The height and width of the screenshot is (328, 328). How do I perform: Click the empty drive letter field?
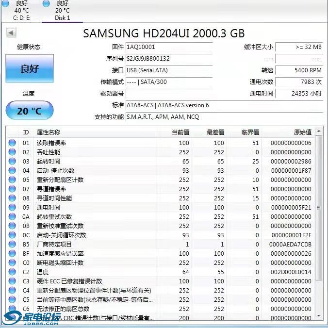pyautogui.click(x=169, y=94)
